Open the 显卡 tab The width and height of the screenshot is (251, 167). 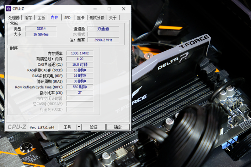click(x=81, y=18)
